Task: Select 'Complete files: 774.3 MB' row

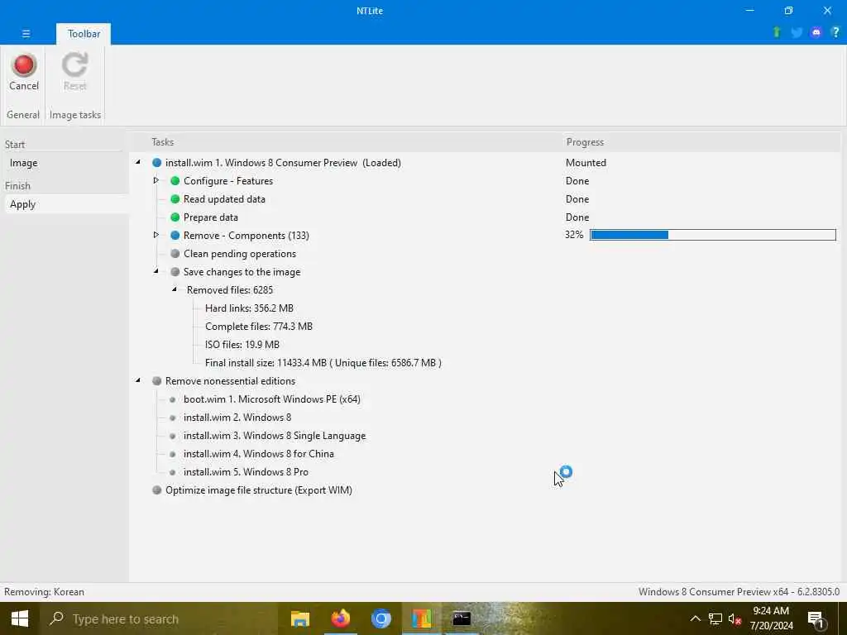Action: pos(259,326)
